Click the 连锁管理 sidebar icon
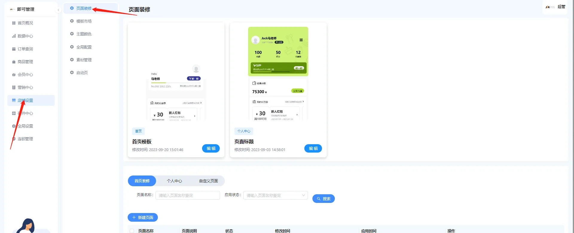574x233 pixels. pyautogui.click(x=14, y=139)
